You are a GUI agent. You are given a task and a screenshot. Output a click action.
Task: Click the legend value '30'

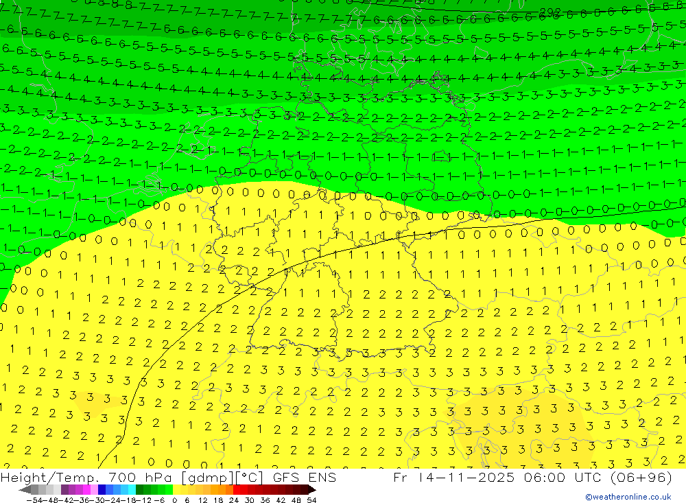[x=250, y=500]
